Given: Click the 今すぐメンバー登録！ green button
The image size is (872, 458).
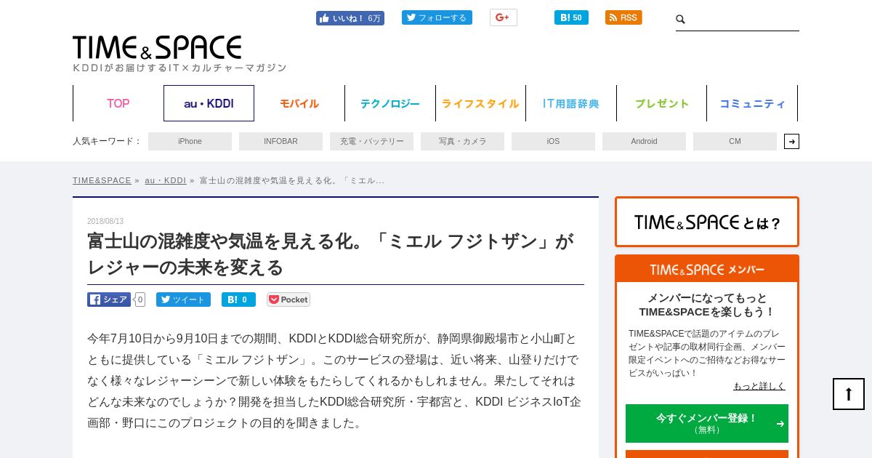Looking at the screenshot, I should (x=707, y=423).
